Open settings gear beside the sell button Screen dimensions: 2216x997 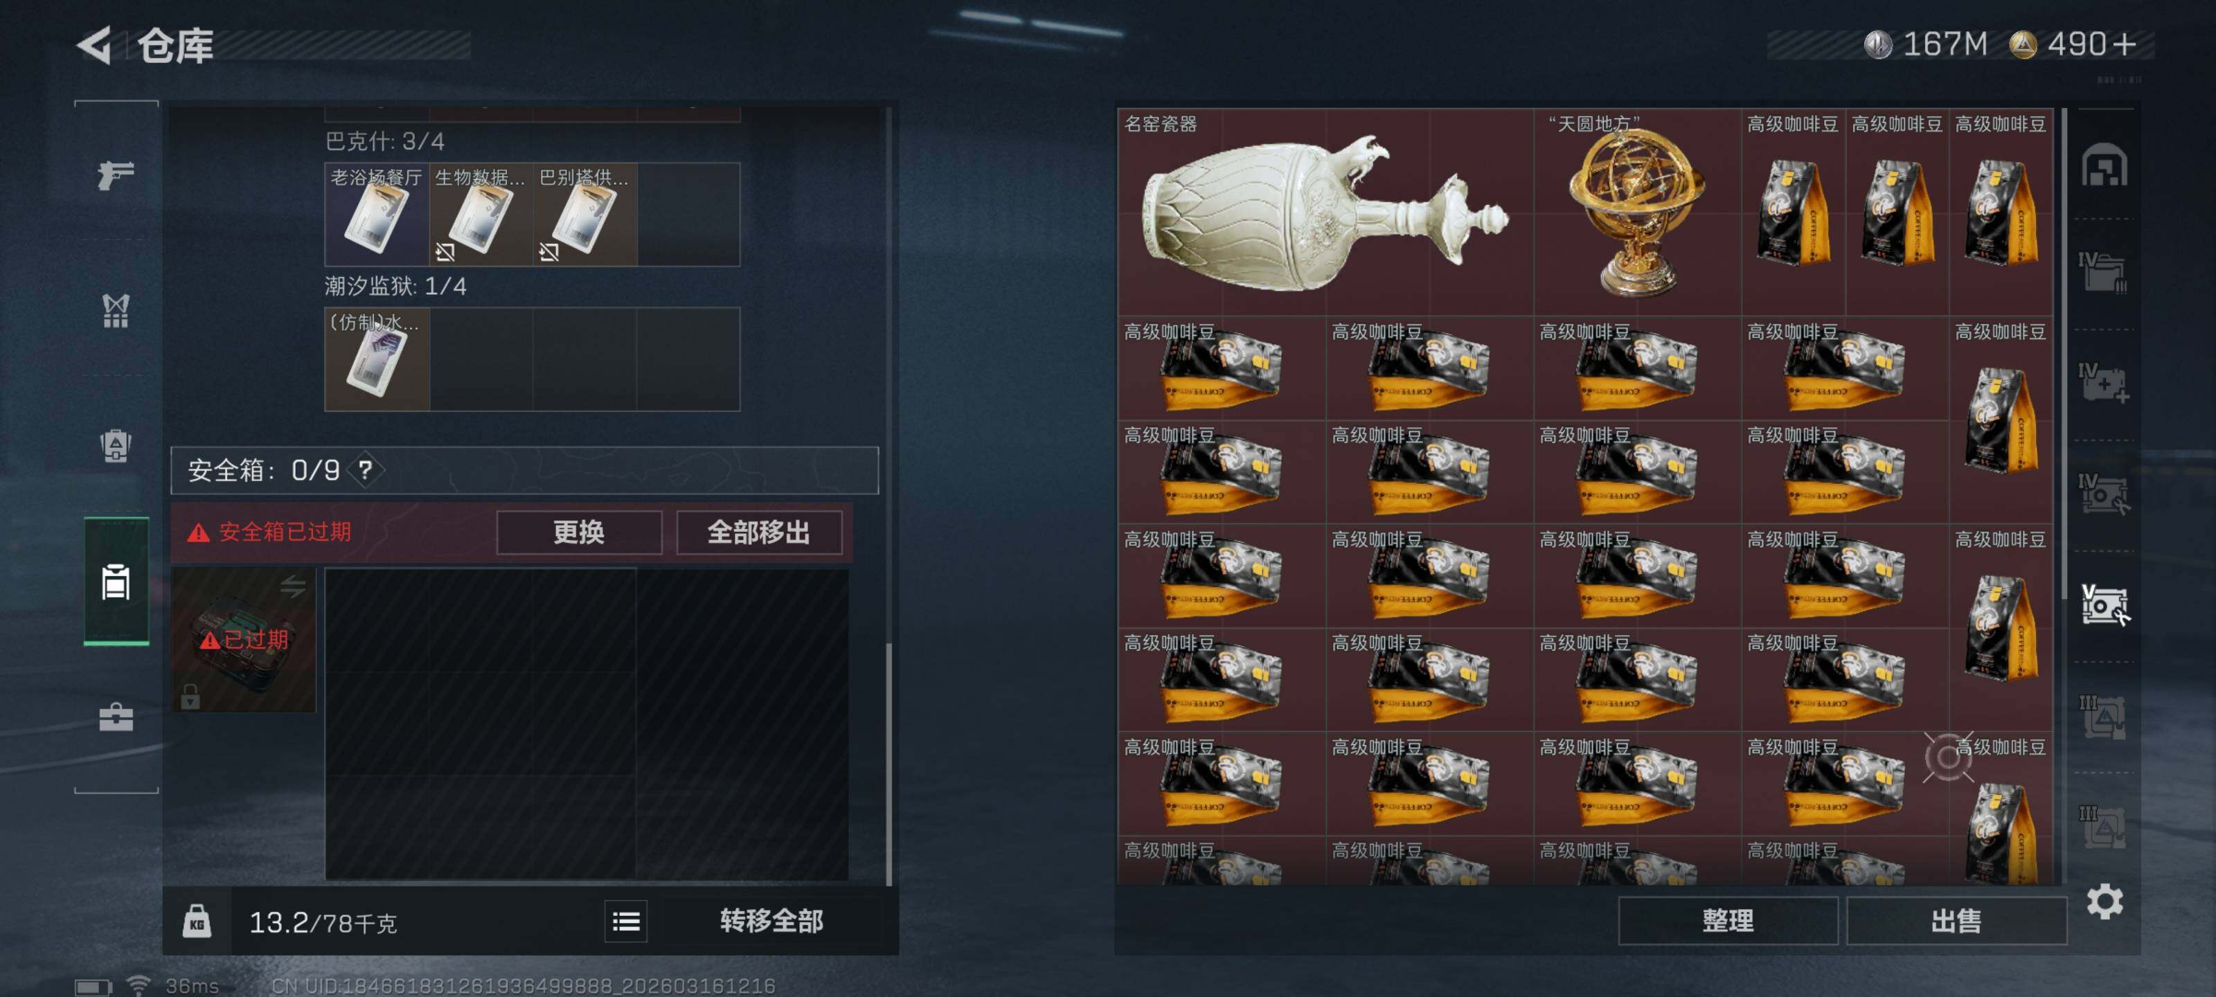[x=2105, y=901]
